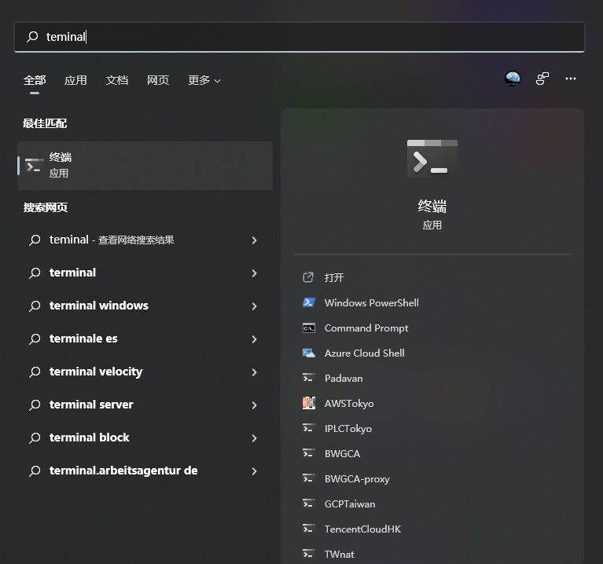Click the magnifier icon beside 'terminal block'

click(35, 438)
